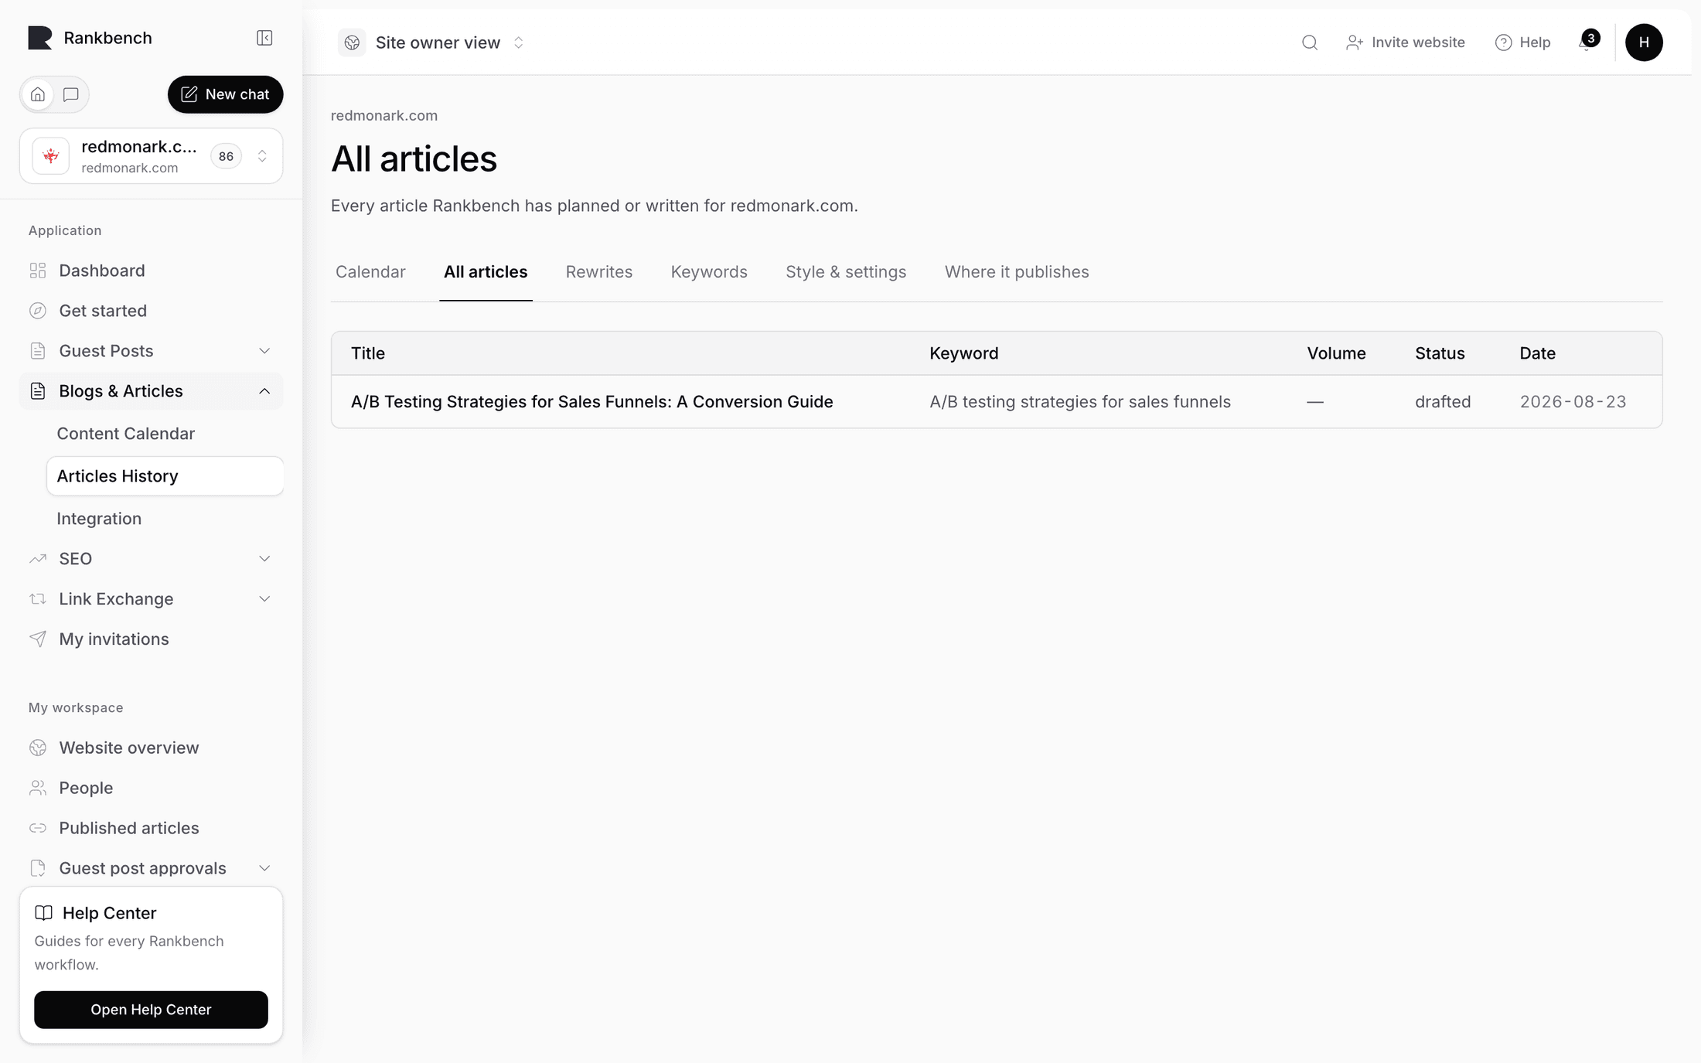Click the Site owner view globe icon
Image resolution: width=1701 pixels, height=1063 pixels.
352,43
